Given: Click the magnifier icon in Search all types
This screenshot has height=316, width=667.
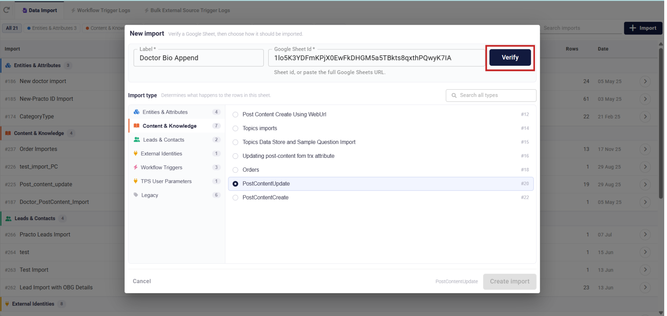Looking at the screenshot, I should click(x=454, y=95).
